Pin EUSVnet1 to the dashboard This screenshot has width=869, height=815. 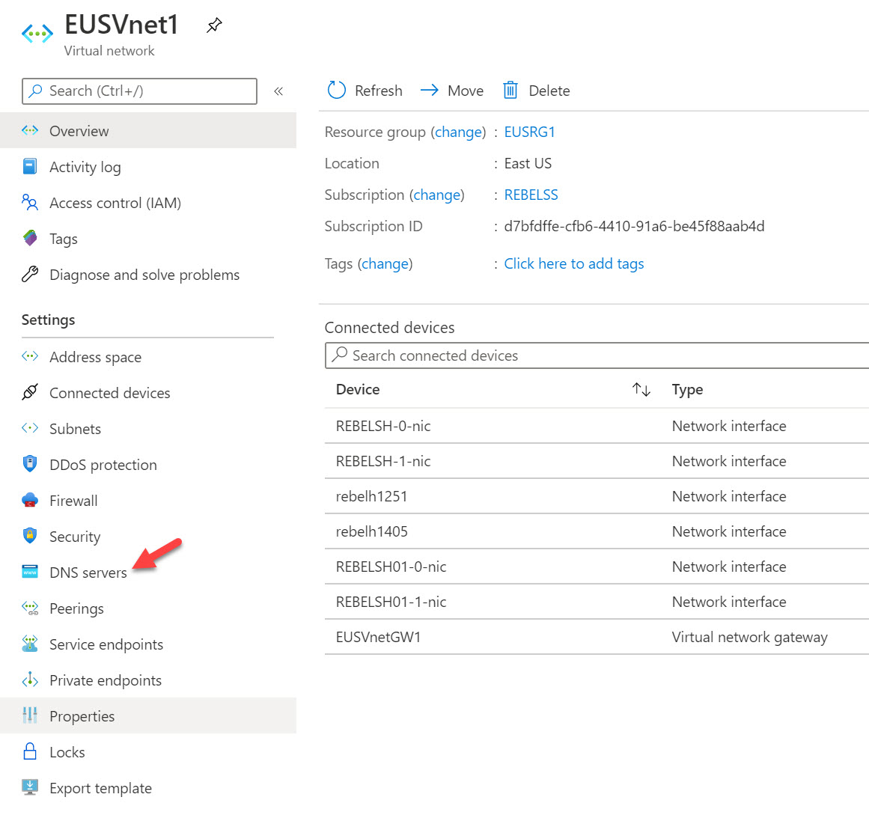(214, 25)
